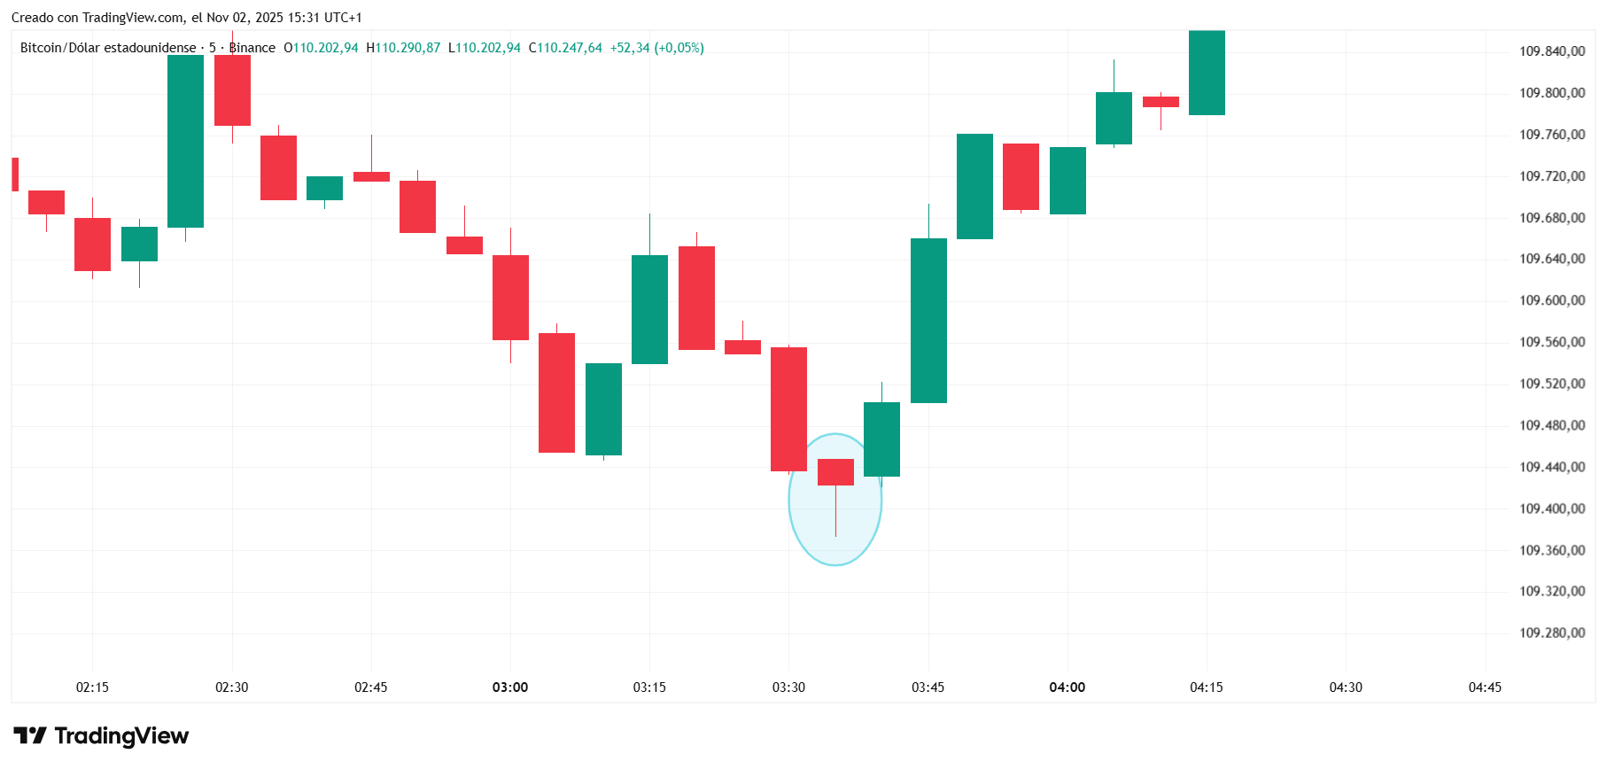Click the 109.400,00 price scale label

click(1552, 509)
